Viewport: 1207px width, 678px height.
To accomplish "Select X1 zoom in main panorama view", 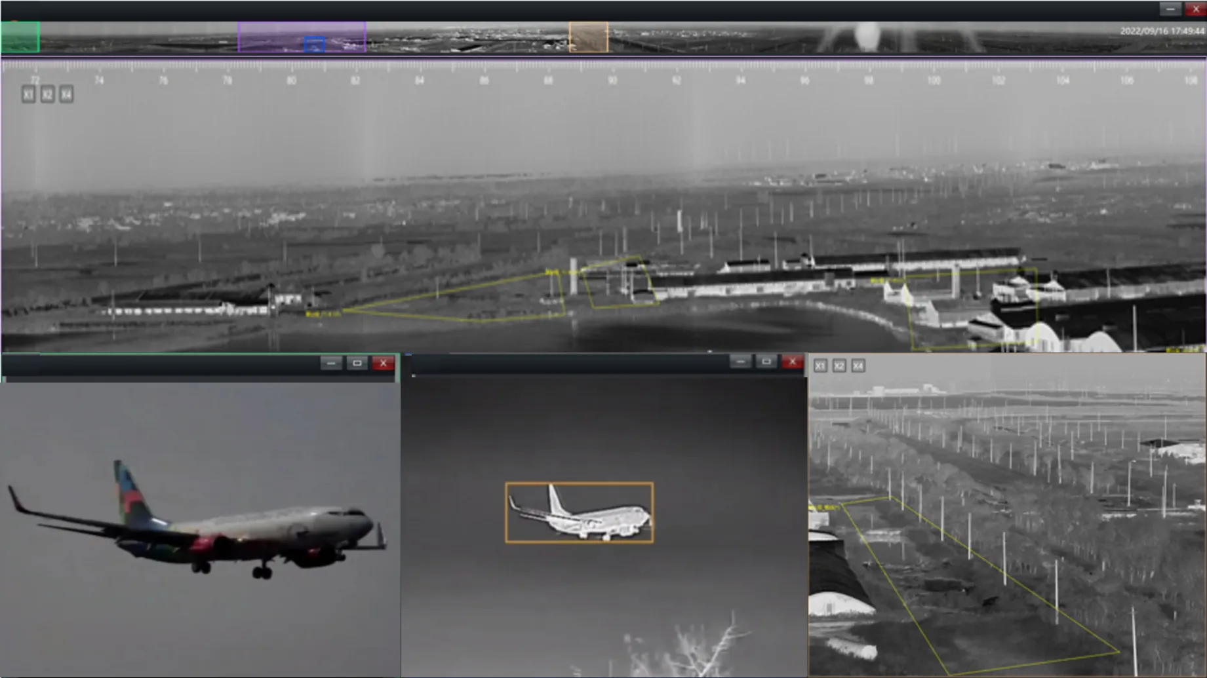I will (28, 95).
